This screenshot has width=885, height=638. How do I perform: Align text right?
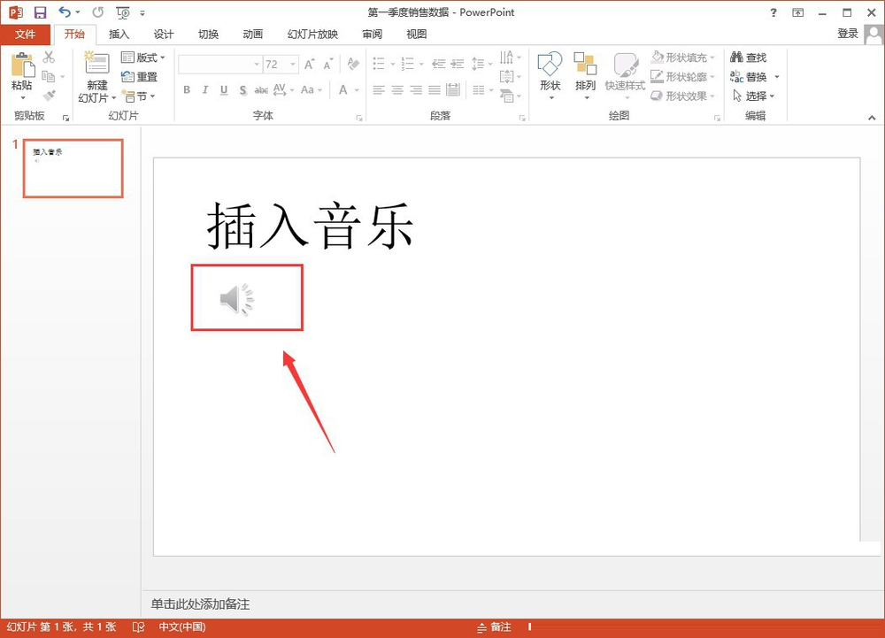416,89
